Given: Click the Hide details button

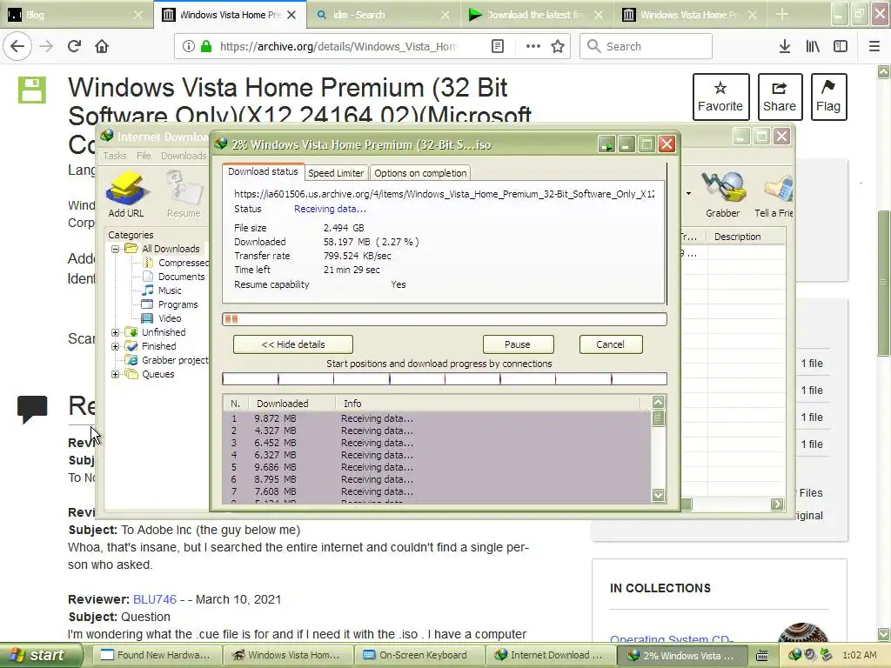Looking at the screenshot, I should [293, 344].
